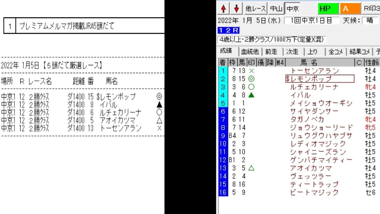Select the $レモンポップ horse row
Image resolution: width=380 pixels, height=214 pixels.
320,79
